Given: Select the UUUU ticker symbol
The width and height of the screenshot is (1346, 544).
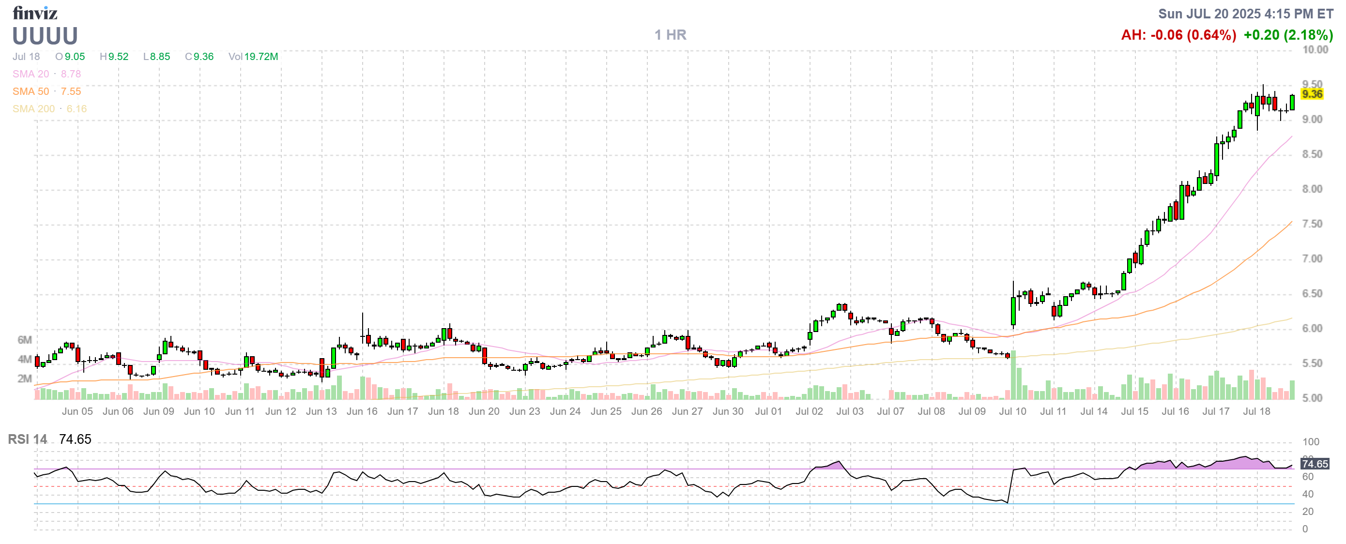Looking at the screenshot, I should click(x=45, y=37).
